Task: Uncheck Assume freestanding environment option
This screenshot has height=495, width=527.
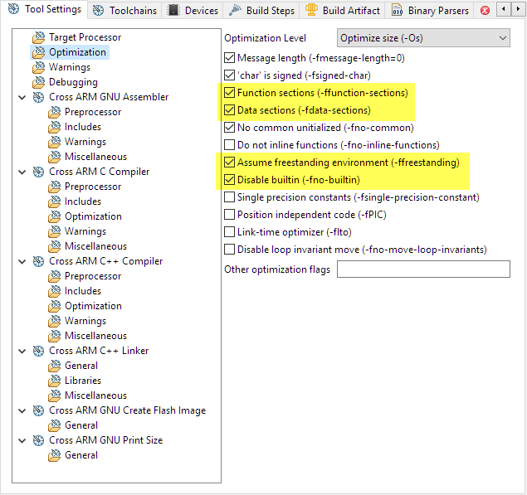Action: (230, 163)
